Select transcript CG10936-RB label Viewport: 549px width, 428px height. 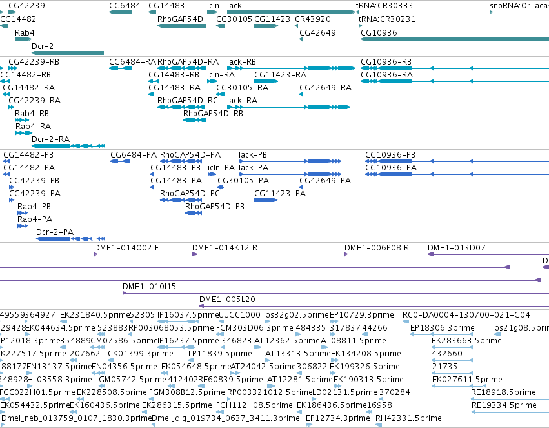tap(386, 61)
